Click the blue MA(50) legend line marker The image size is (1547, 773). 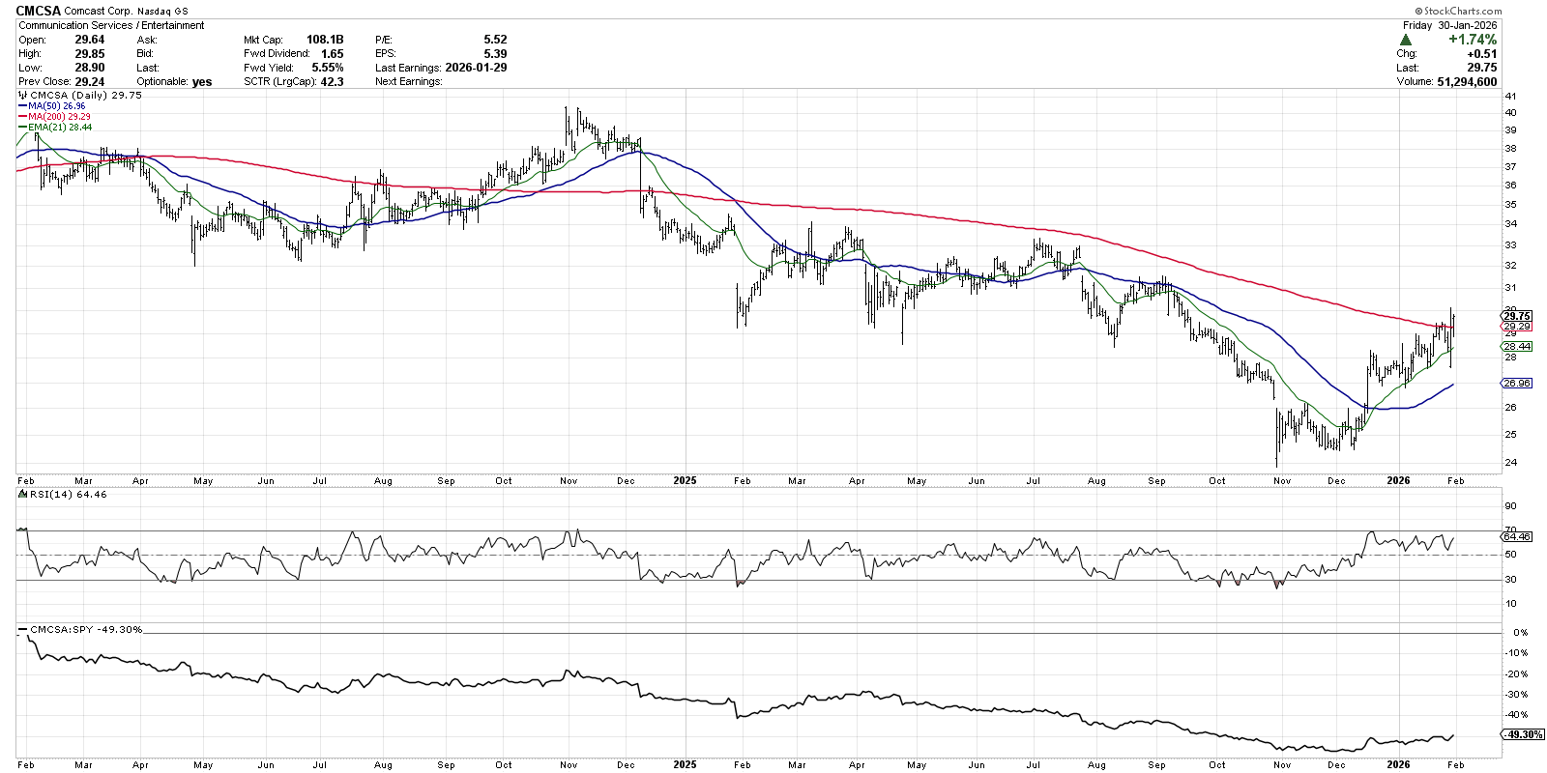tap(21, 106)
